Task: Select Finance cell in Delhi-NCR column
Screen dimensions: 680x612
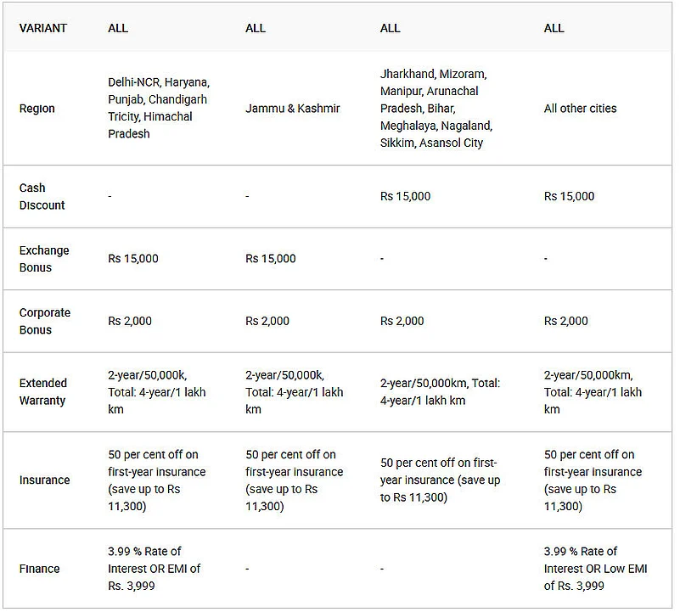Action: pyautogui.click(x=154, y=569)
